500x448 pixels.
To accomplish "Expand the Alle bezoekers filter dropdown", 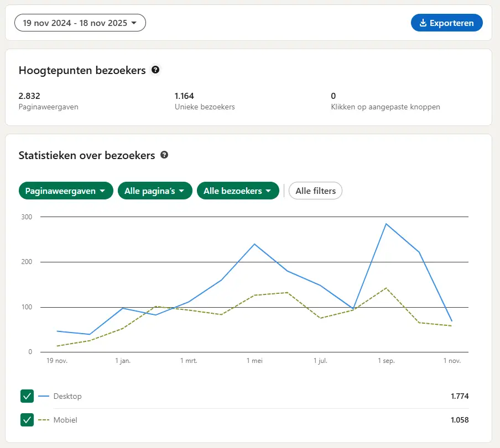I will pyautogui.click(x=238, y=191).
